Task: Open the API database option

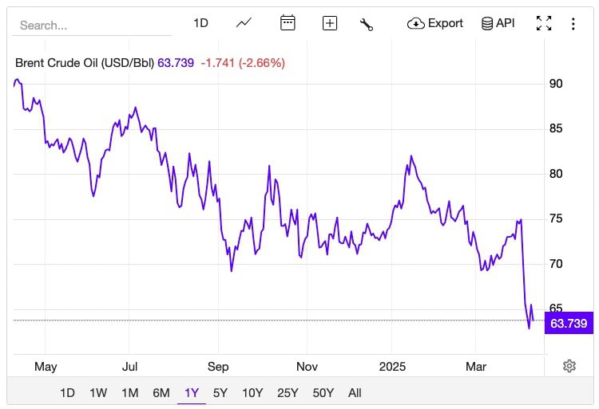Action: click(498, 23)
